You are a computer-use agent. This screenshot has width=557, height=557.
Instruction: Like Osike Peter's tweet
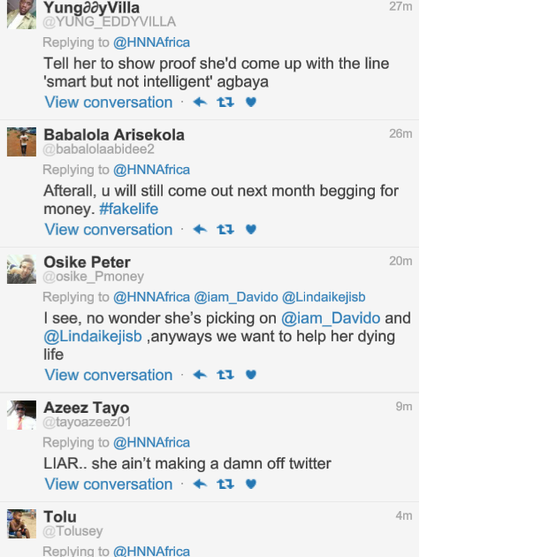pyautogui.click(x=251, y=375)
